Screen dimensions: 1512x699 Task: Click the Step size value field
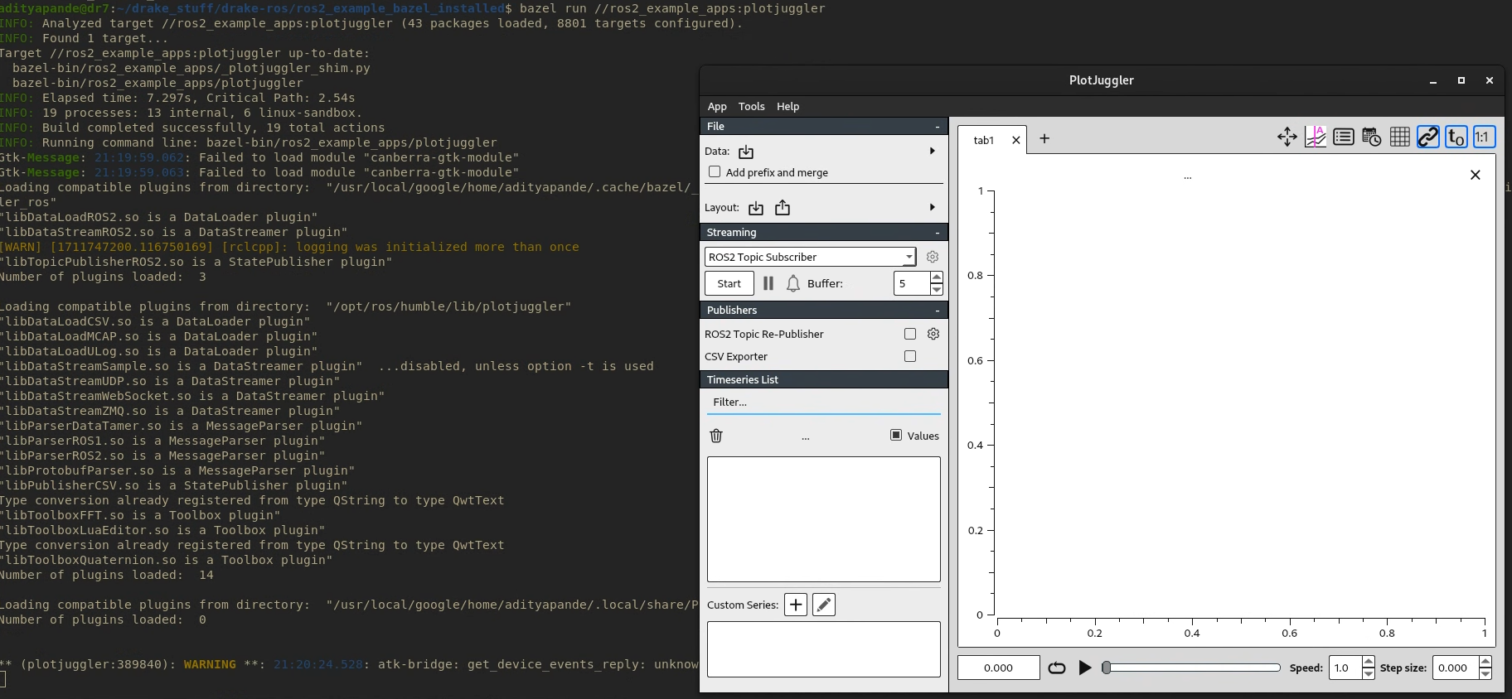tap(1456, 668)
